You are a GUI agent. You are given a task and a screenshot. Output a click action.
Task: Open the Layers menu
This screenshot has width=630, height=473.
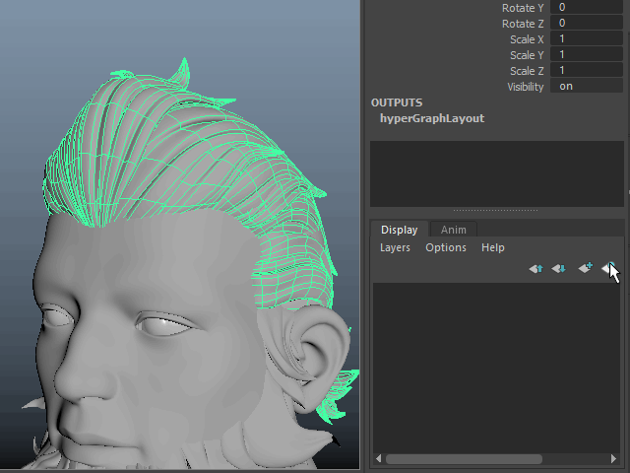395,247
